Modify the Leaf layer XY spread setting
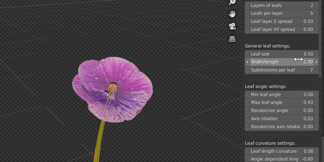 coord(282,29)
